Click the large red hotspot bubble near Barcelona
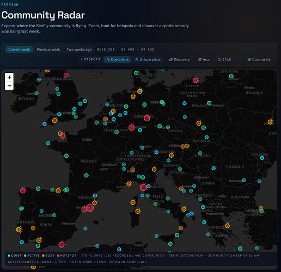The width and height of the screenshot is (281, 272). [90, 208]
